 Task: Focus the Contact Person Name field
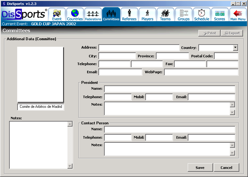pyautogui.click(x=170, y=130)
